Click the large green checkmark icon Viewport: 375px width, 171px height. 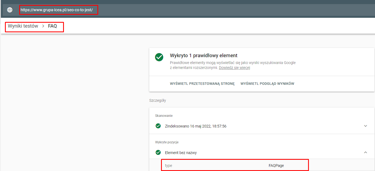pyautogui.click(x=159, y=57)
